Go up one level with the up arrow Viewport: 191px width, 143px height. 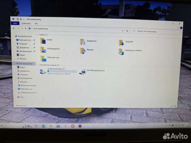pos(25,29)
